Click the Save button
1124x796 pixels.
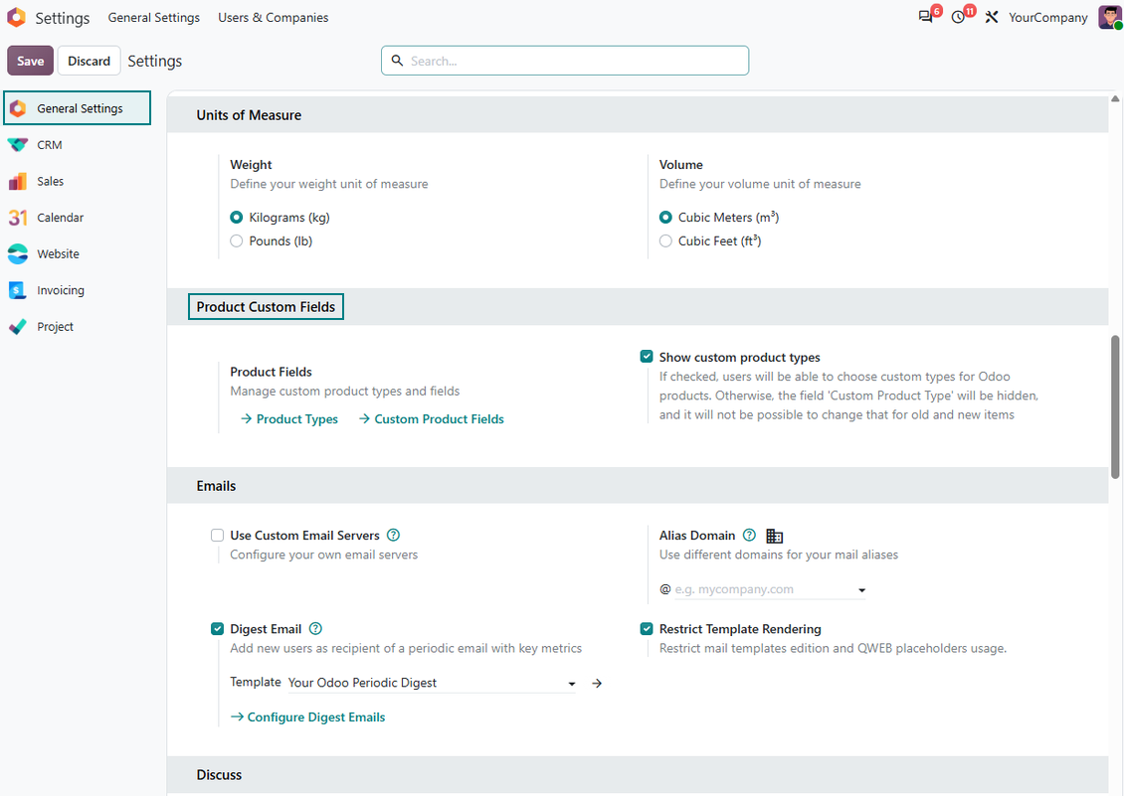pyautogui.click(x=30, y=61)
